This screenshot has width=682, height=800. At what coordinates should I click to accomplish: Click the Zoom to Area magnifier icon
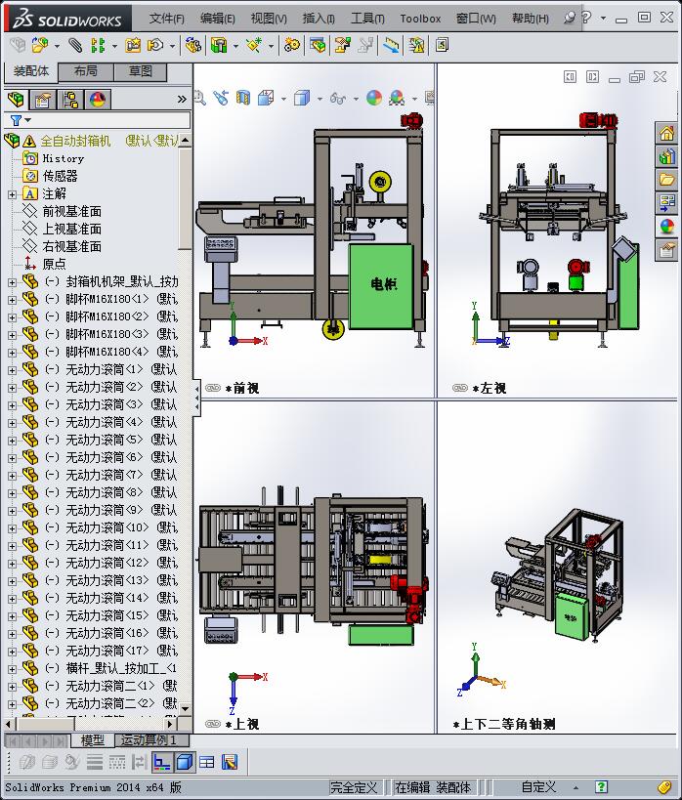[199, 98]
